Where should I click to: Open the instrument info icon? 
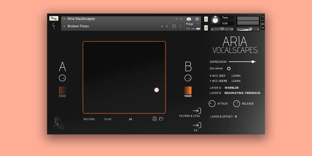pyautogui.click(x=197, y=19)
